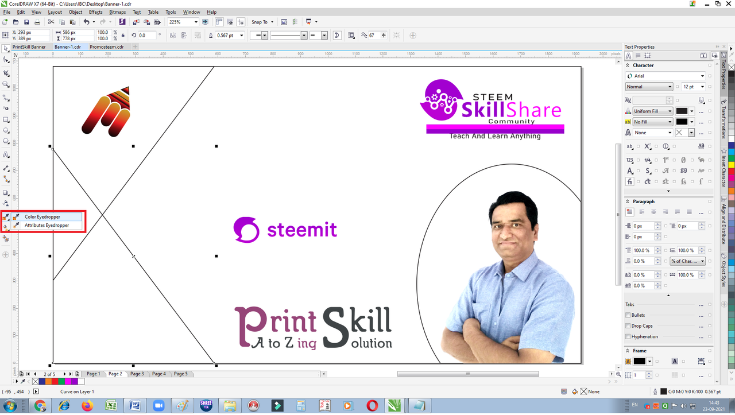Viewport: 735px width, 415px height.
Task: Click the underline icon in Character panel
Action: coord(701,100)
